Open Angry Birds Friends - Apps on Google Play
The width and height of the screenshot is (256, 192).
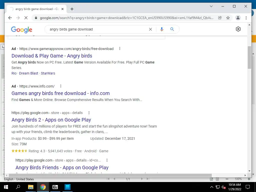[62, 167]
